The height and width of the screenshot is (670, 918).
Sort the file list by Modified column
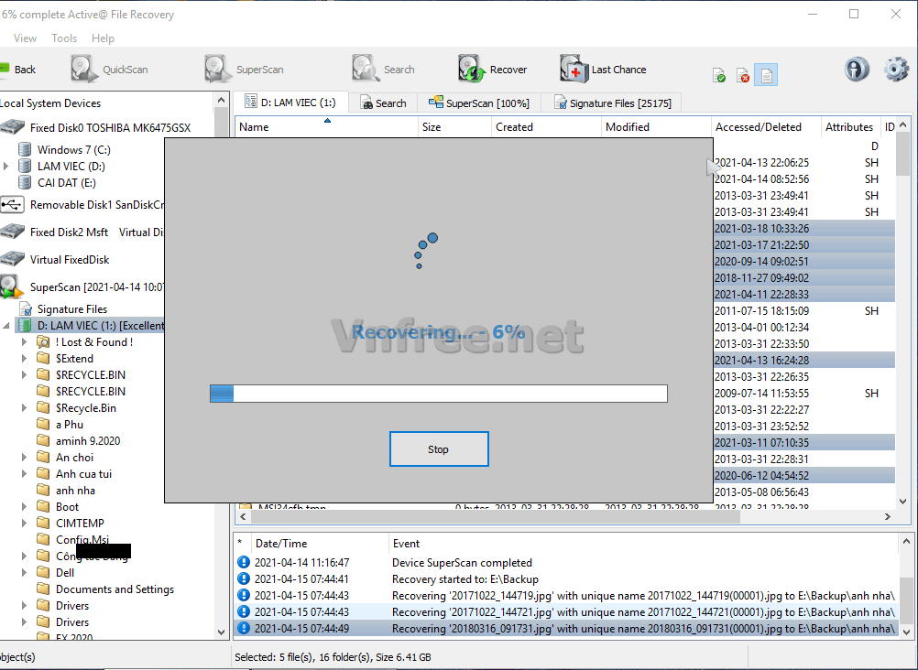tap(628, 127)
